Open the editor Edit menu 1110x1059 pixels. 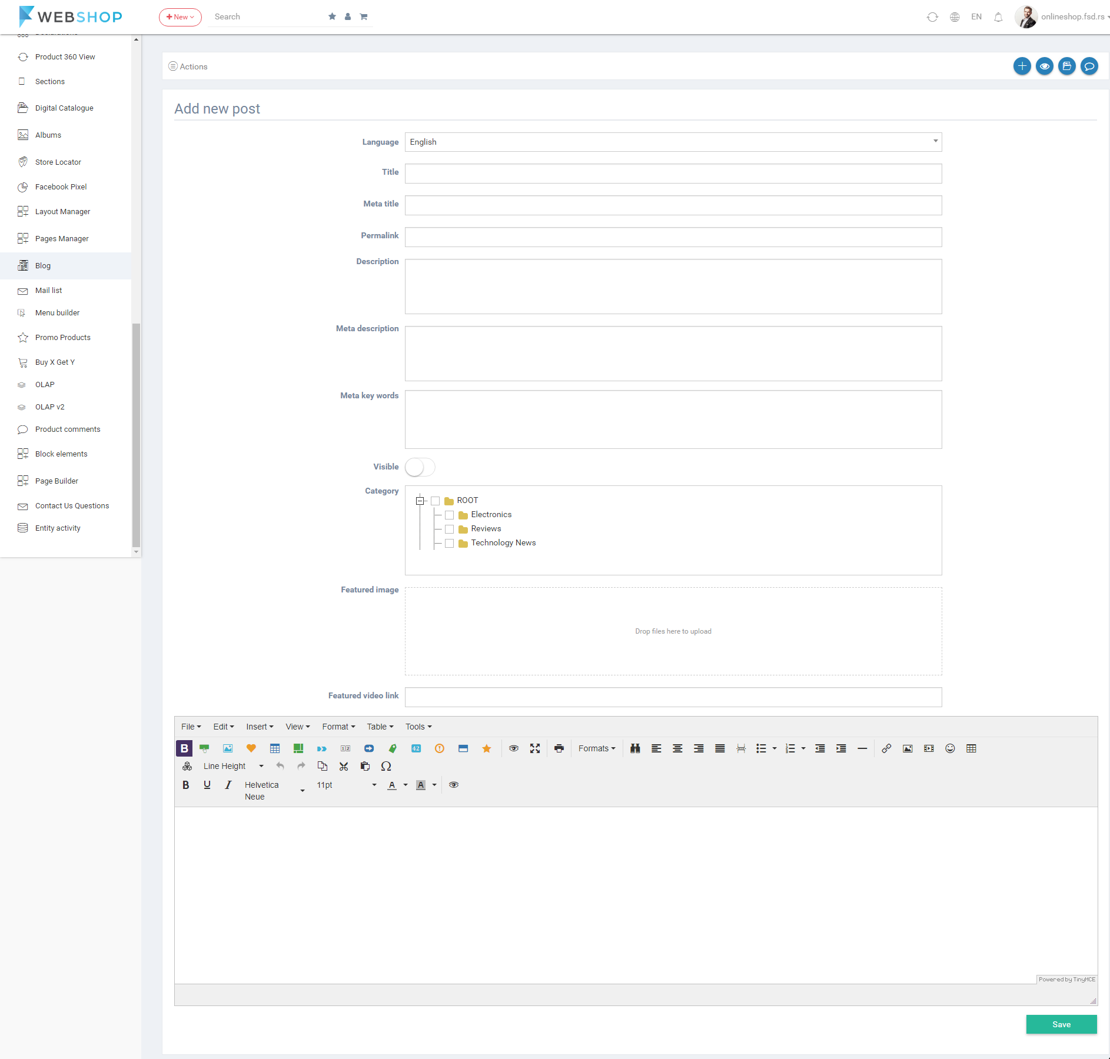224,727
